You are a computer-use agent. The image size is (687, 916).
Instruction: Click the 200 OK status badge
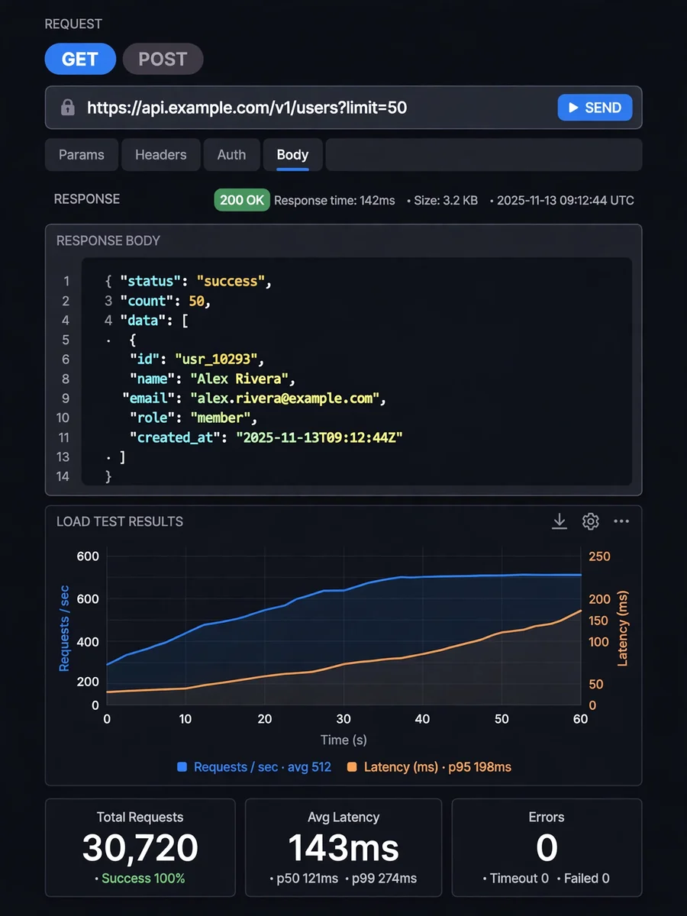point(242,200)
